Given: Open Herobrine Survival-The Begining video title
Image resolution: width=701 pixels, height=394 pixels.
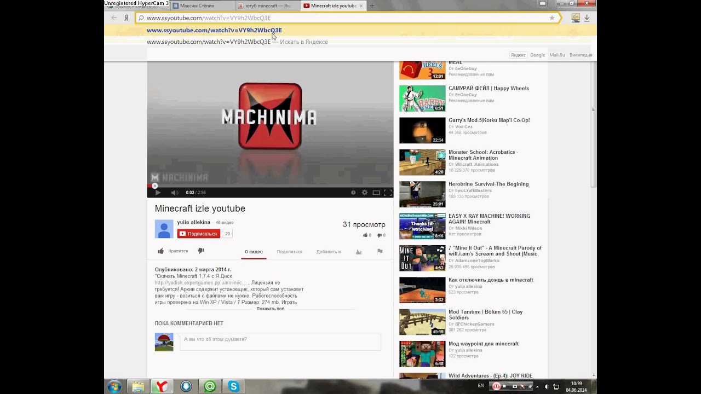Looking at the screenshot, I should point(489,184).
